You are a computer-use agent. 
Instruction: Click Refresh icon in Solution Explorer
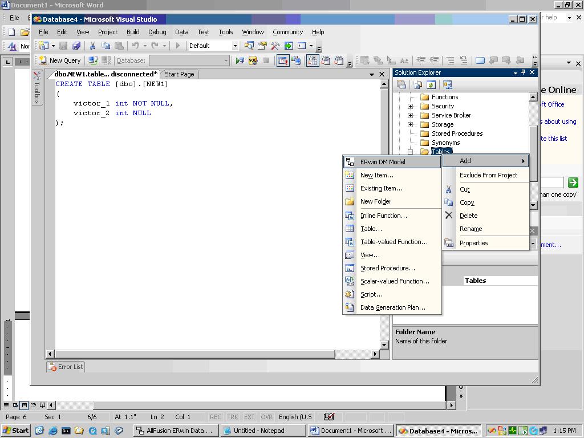click(431, 85)
